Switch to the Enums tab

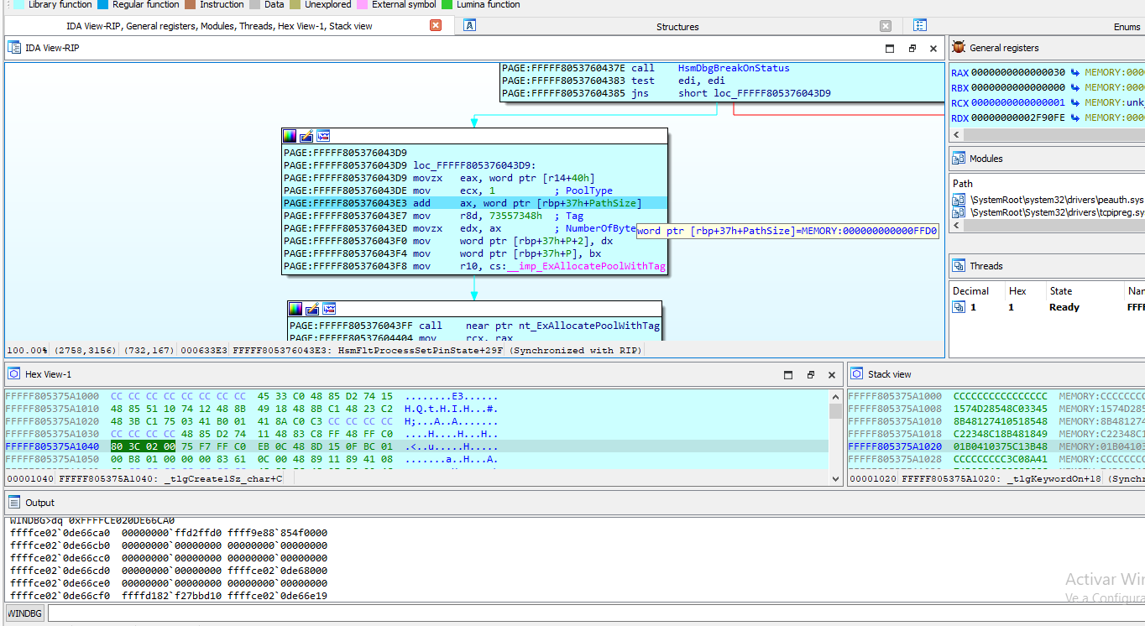point(1127,27)
